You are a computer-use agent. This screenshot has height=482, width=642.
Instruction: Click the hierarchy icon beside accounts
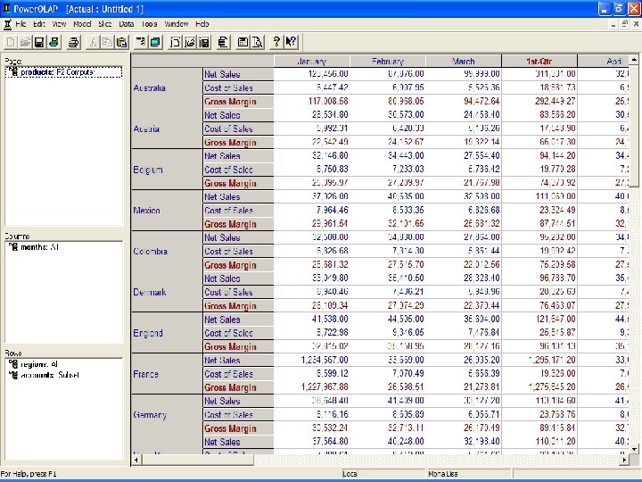tap(13, 375)
